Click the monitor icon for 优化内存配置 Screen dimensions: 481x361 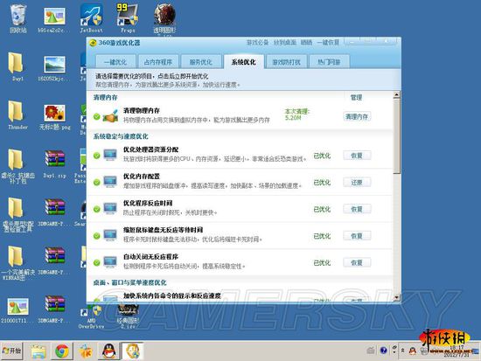tap(110, 182)
